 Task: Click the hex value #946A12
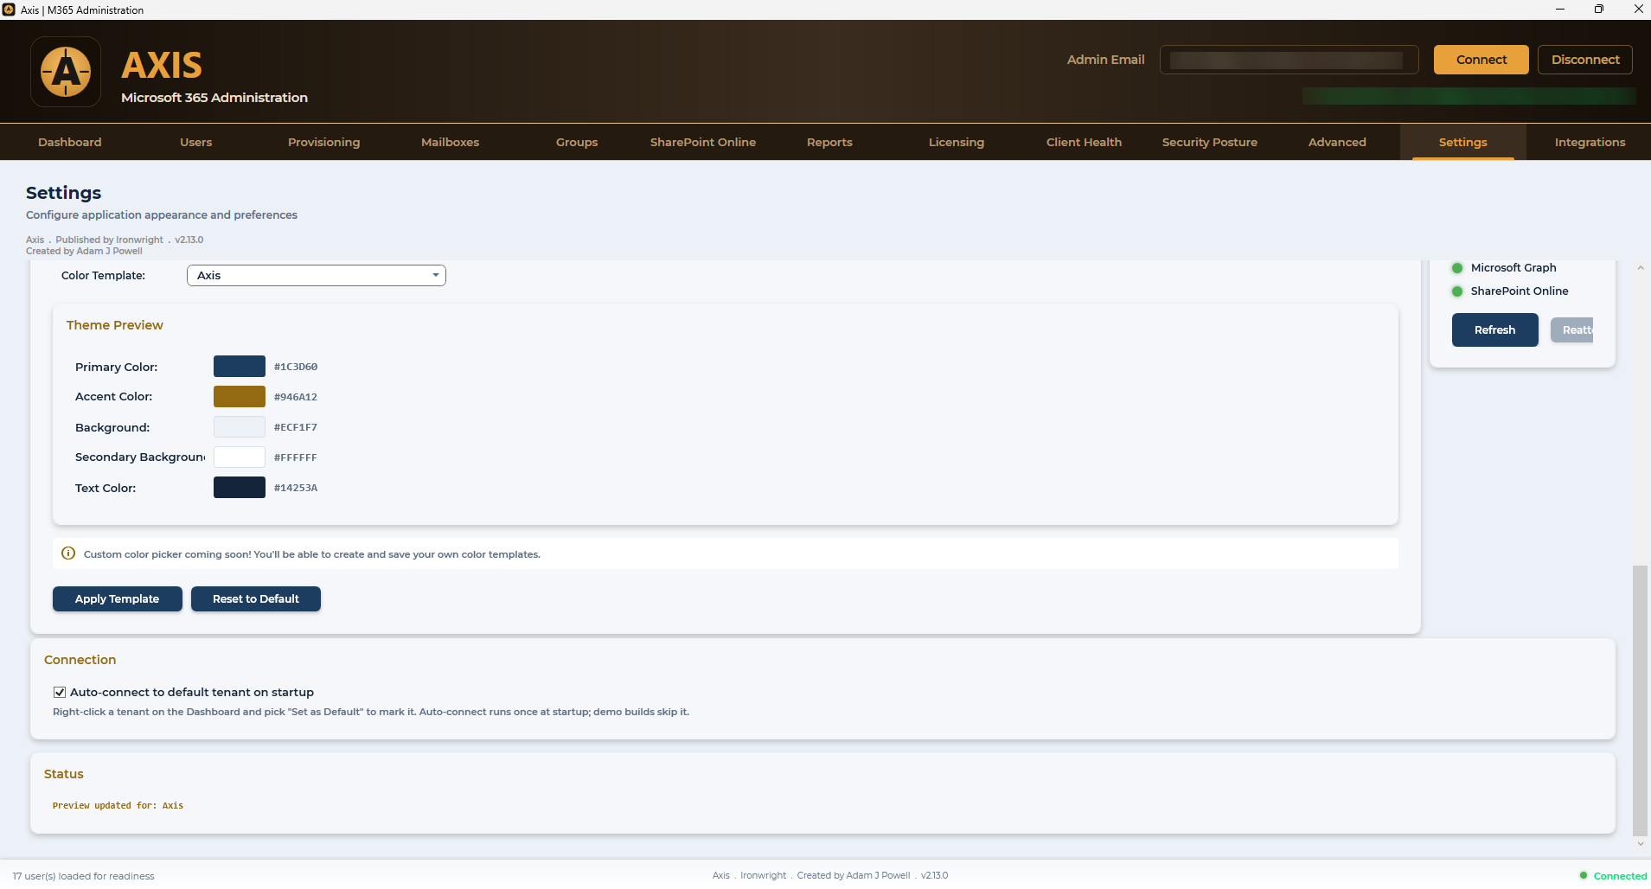coord(296,397)
